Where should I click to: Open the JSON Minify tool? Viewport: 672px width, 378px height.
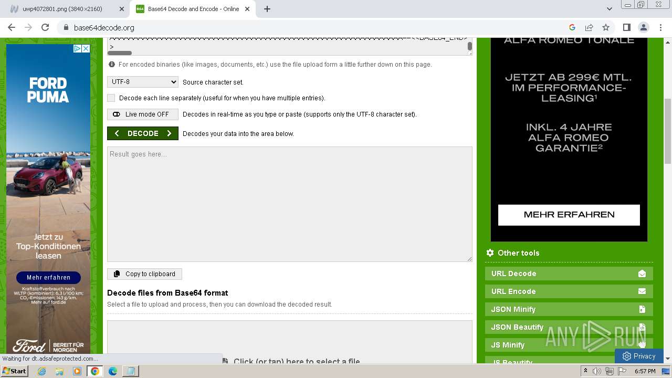coord(569,309)
